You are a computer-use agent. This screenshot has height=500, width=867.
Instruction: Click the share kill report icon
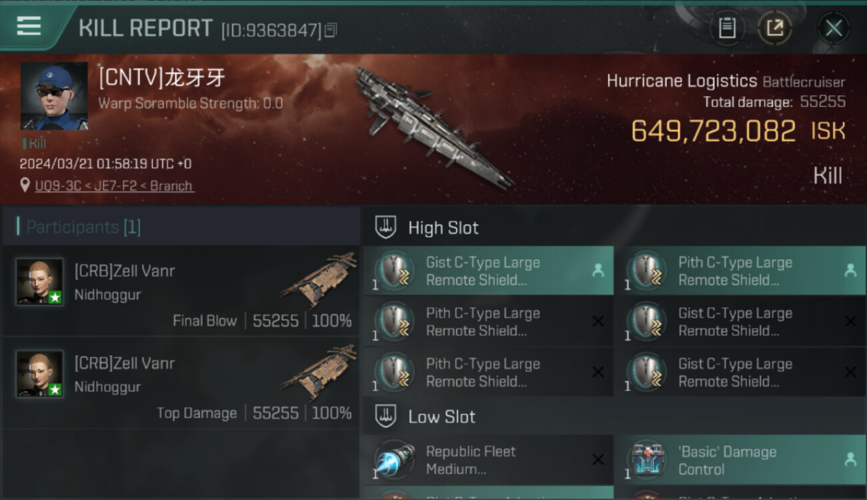pos(774,28)
